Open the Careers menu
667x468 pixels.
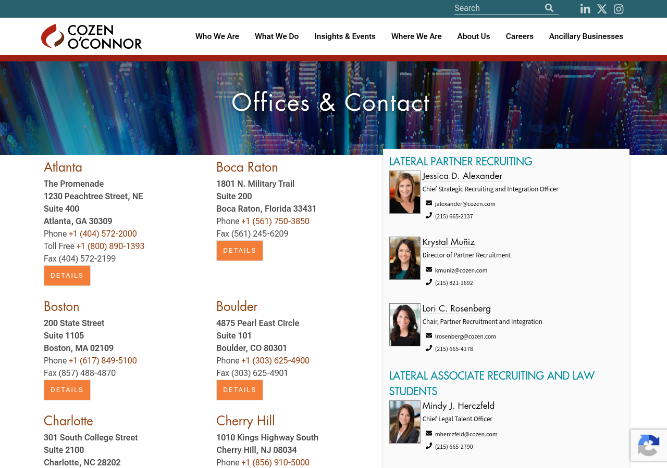pyautogui.click(x=520, y=36)
